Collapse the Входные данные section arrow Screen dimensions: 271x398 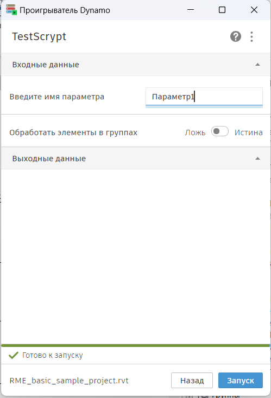[x=257, y=65]
